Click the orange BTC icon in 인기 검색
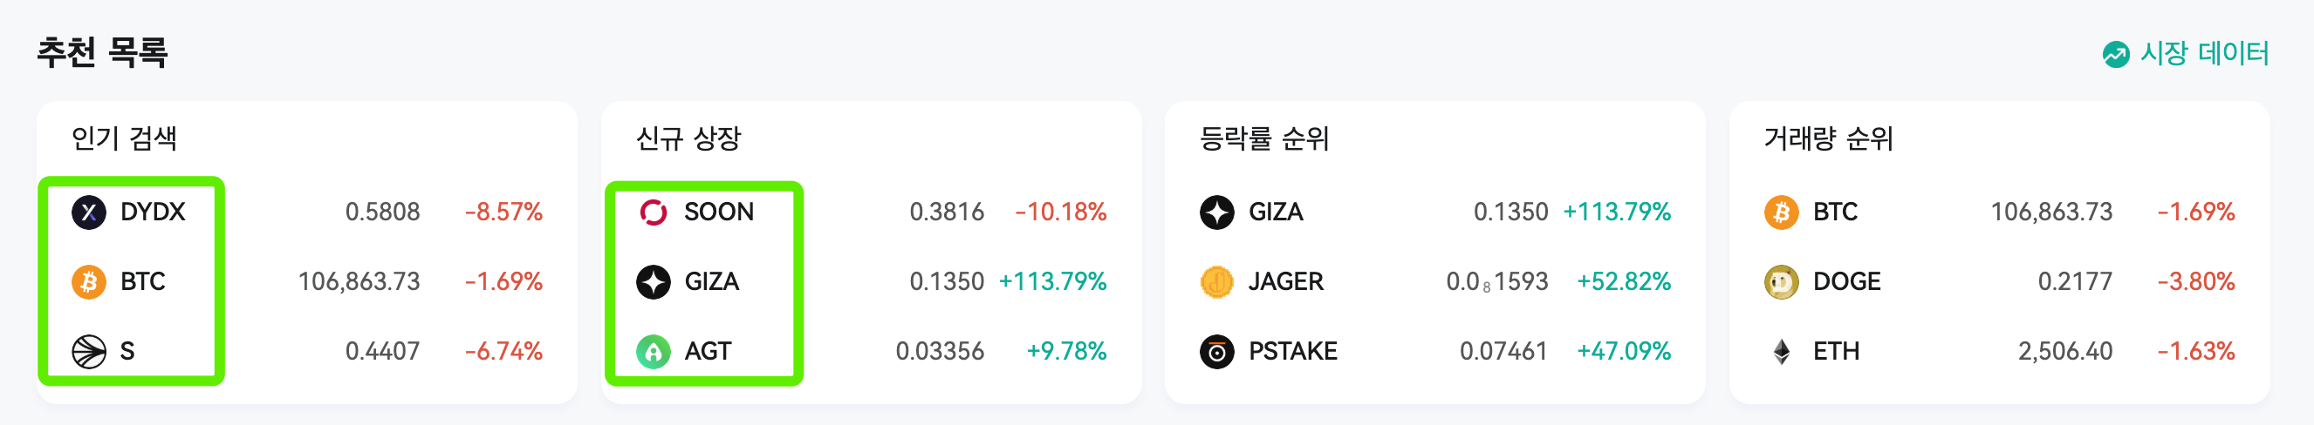The height and width of the screenshot is (425, 2314). click(89, 281)
